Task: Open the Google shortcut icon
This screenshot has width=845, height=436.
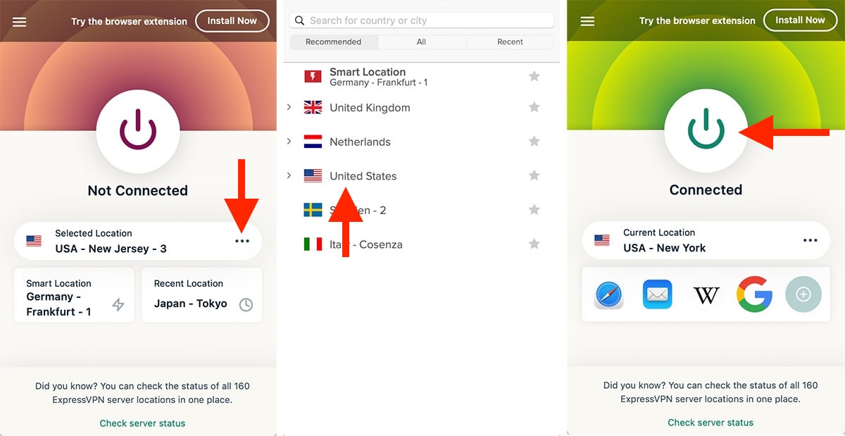Action: [x=755, y=294]
